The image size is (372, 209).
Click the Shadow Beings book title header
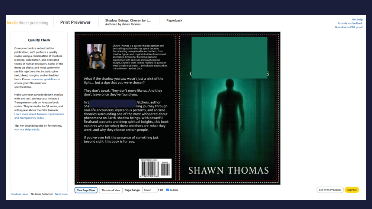(128, 20)
